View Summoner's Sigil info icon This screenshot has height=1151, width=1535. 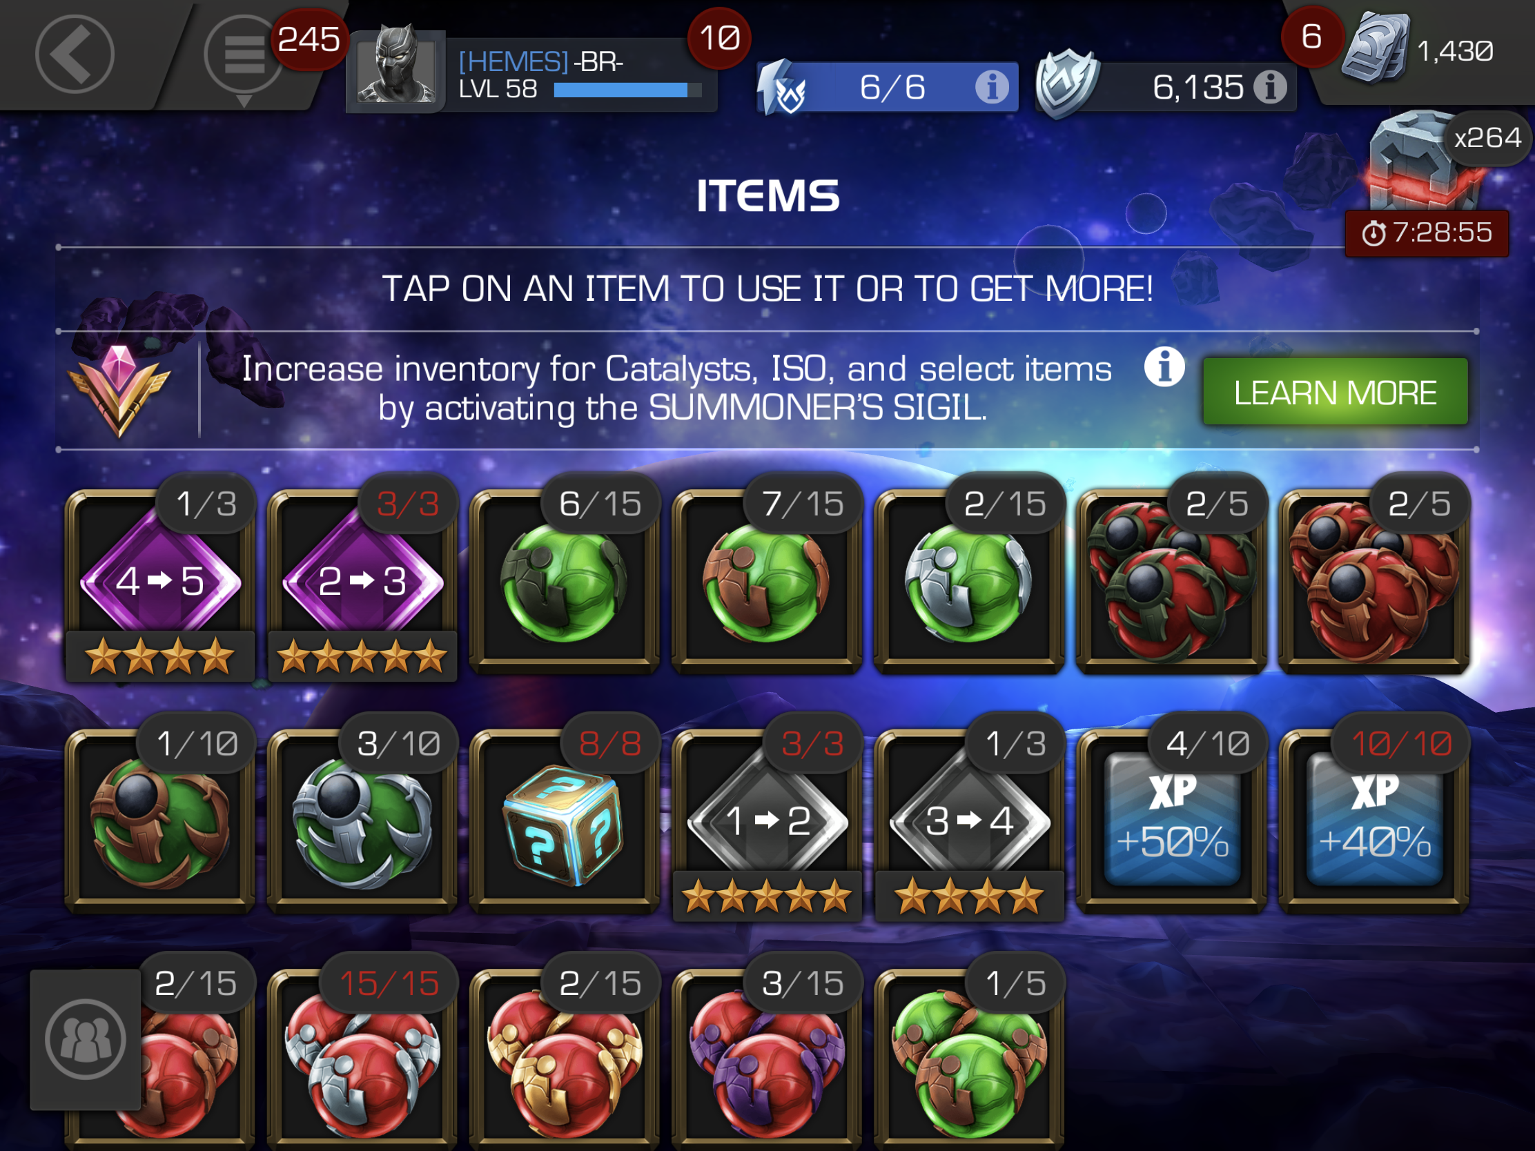pyautogui.click(x=1164, y=366)
